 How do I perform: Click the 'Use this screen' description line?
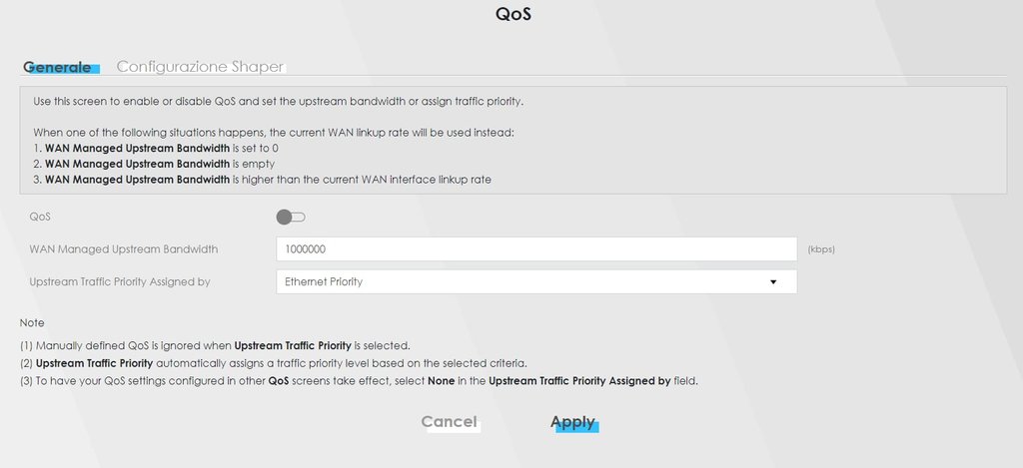(x=279, y=102)
